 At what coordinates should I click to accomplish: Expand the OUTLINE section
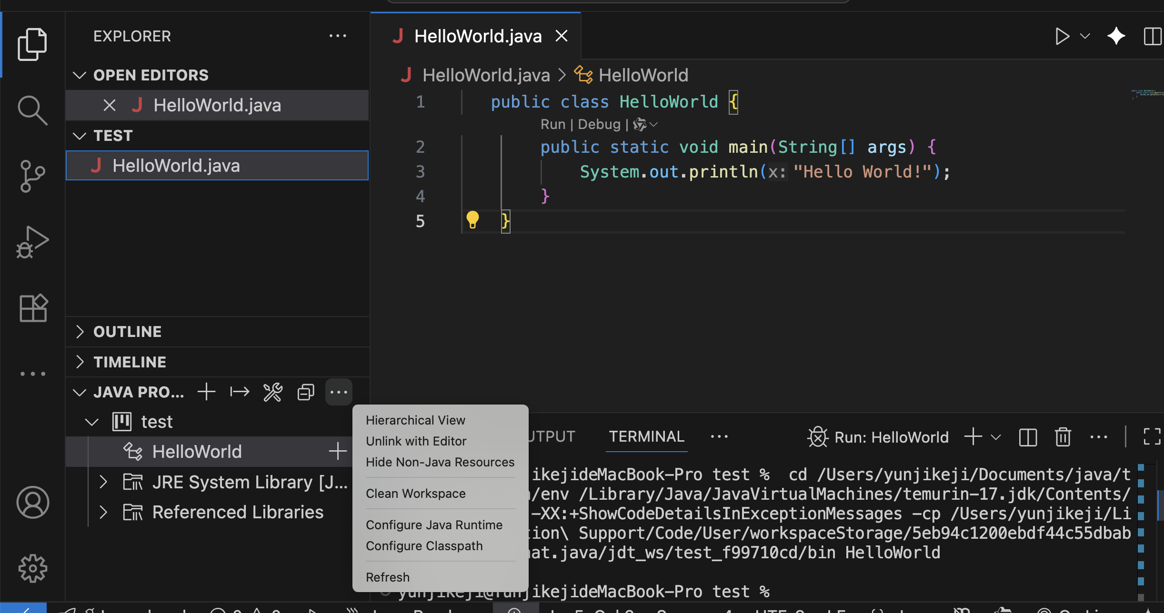point(127,332)
